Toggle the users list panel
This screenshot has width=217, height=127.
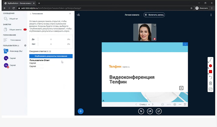pos(78,15)
